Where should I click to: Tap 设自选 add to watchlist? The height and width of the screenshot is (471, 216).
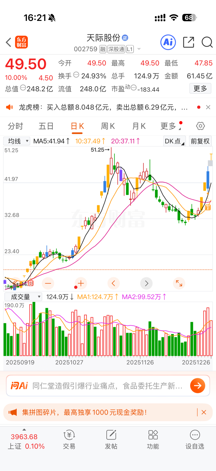[195, 439]
